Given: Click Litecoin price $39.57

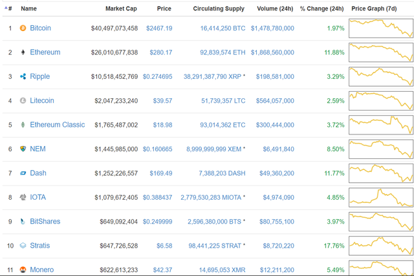Looking at the screenshot, I should (x=162, y=101).
